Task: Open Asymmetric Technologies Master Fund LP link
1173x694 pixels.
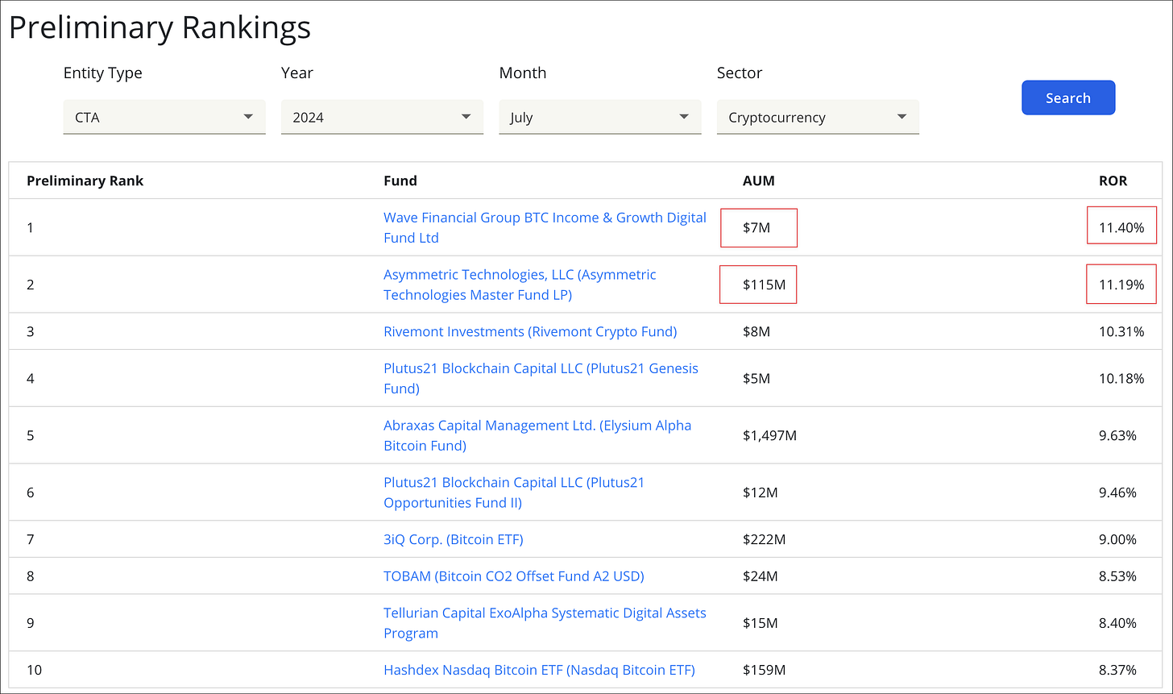Action: point(520,285)
